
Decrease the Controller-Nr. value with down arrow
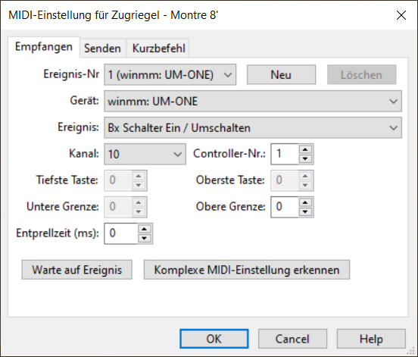(305, 158)
